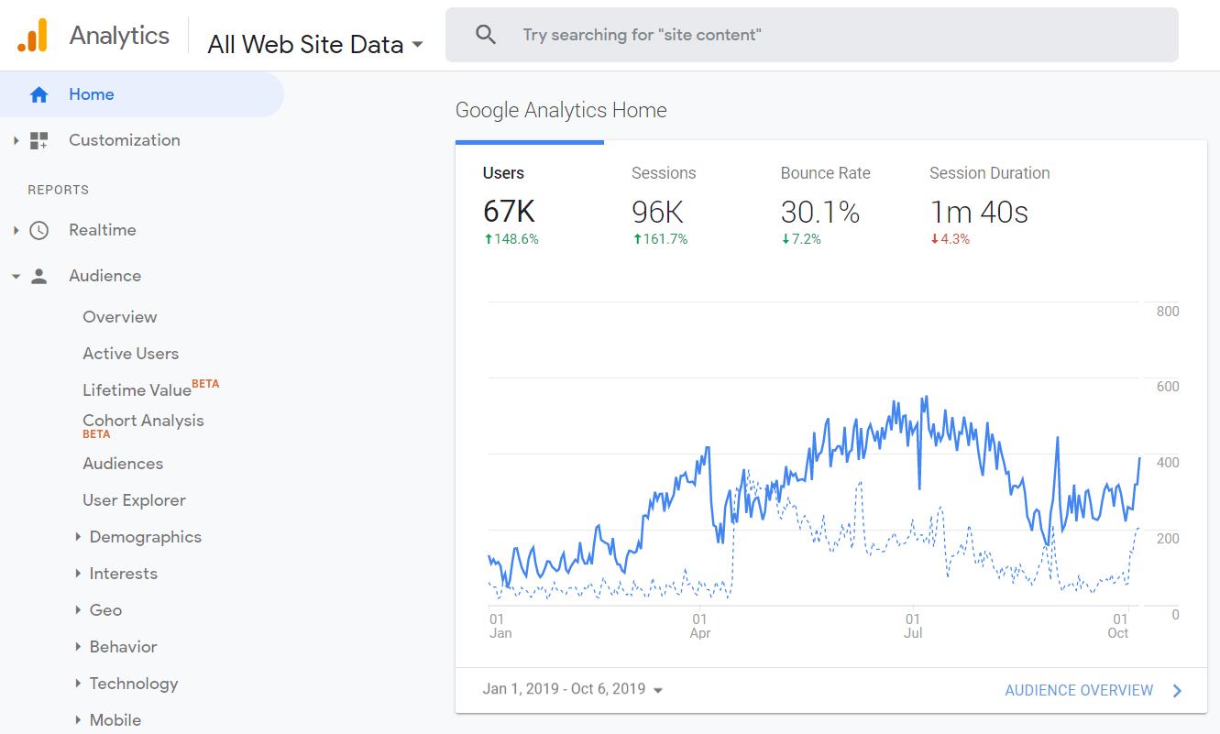The image size is (1220, 734).
Task: Click the 7.2% bounce rate change
Action: [x=801, y=239]
